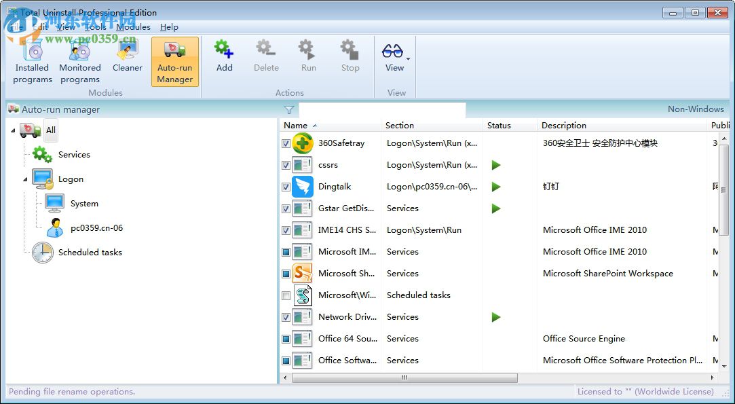Open the Modules menu
This screenshot has height=404, width=735.
coord(133,27)
